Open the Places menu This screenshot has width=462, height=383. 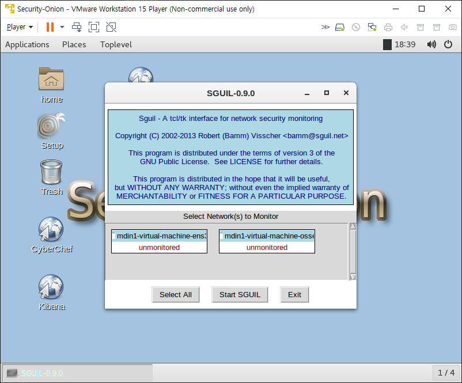(x=74, y=44)
